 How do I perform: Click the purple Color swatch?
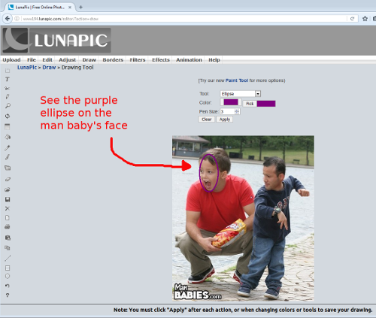(231, 102)
